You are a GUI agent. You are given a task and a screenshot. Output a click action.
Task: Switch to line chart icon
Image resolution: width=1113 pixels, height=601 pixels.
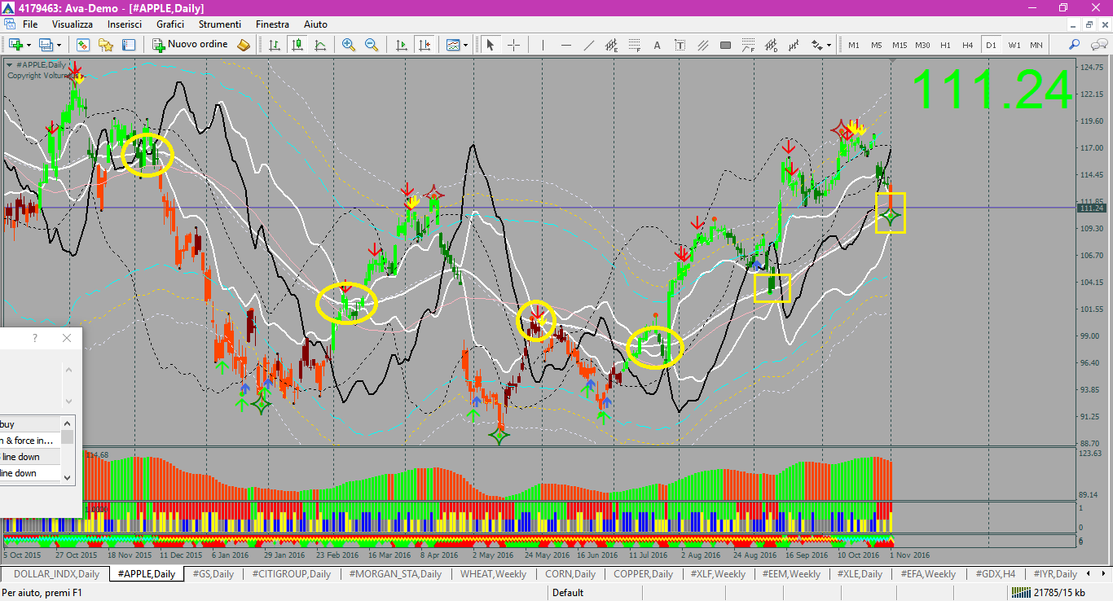click(320, 45)
